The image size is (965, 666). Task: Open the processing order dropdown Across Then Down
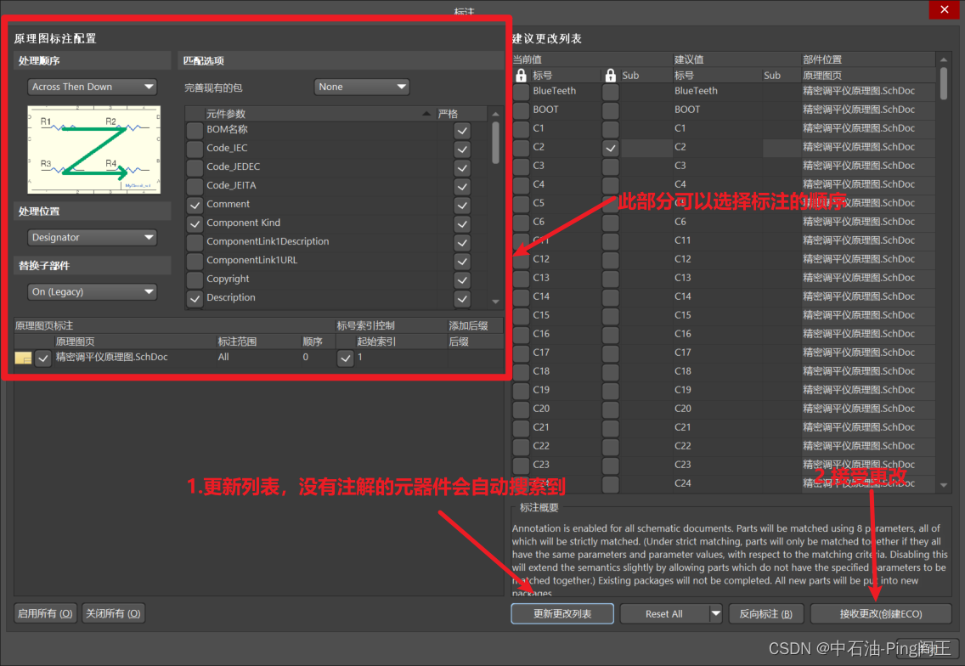pyautogui.click(x=92, y=87)
